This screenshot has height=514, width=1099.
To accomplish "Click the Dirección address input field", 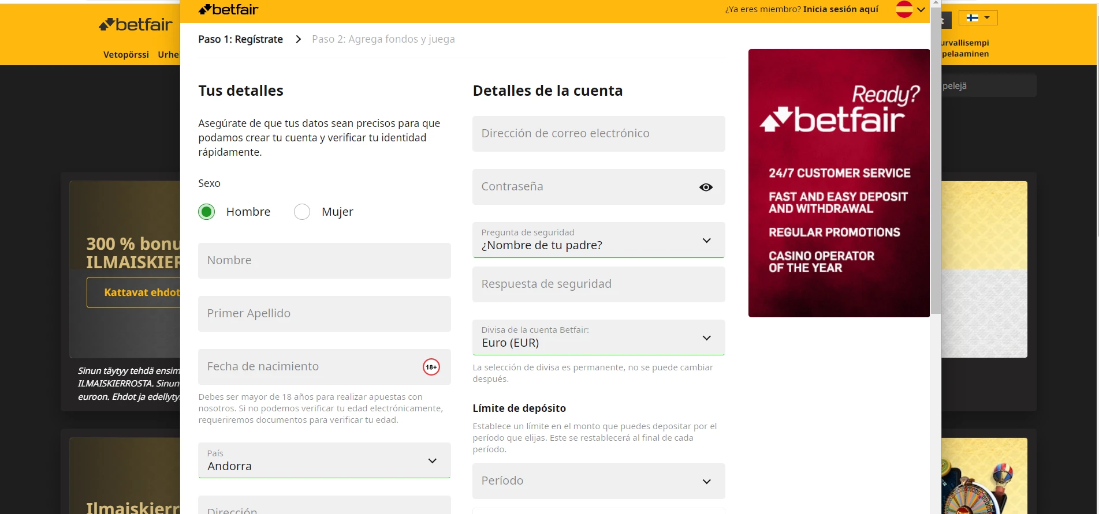I will (x=324, y=505).
